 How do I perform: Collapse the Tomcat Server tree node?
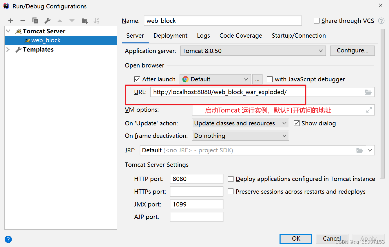(8, 31)
